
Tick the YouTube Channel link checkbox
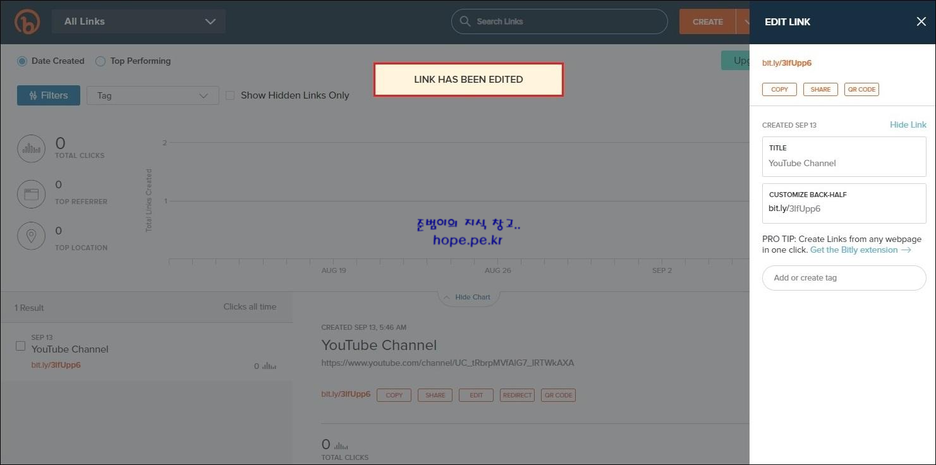tap(20, 346)
